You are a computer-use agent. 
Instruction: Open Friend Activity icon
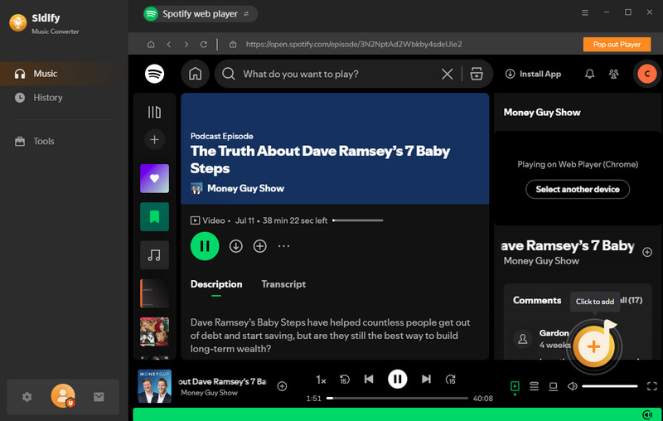coord(613,74)
